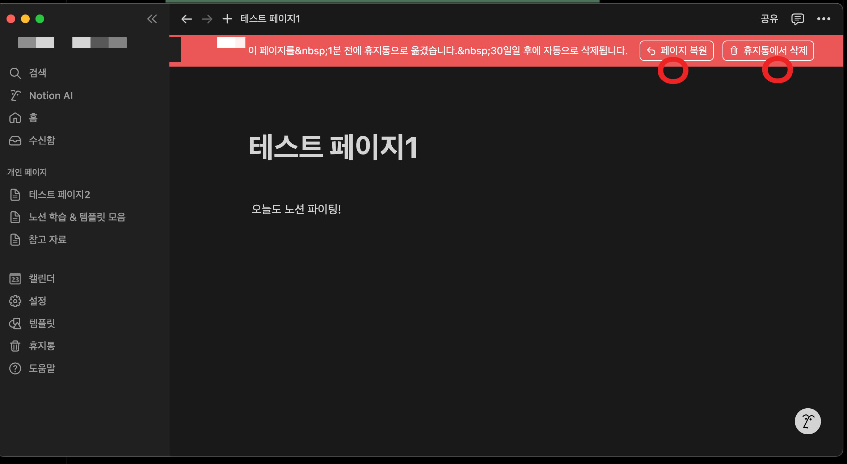
Task: Open 노션 학습 & 템플릿 모음 page
Action: tap(77, 217)
